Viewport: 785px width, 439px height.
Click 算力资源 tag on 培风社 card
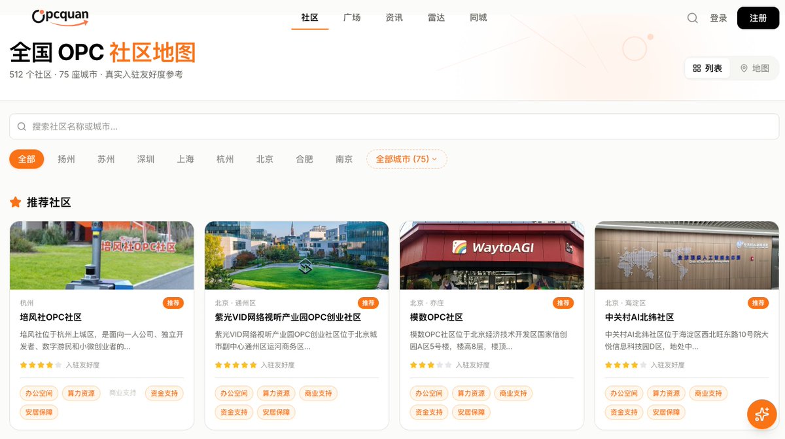tap(81, 393)
